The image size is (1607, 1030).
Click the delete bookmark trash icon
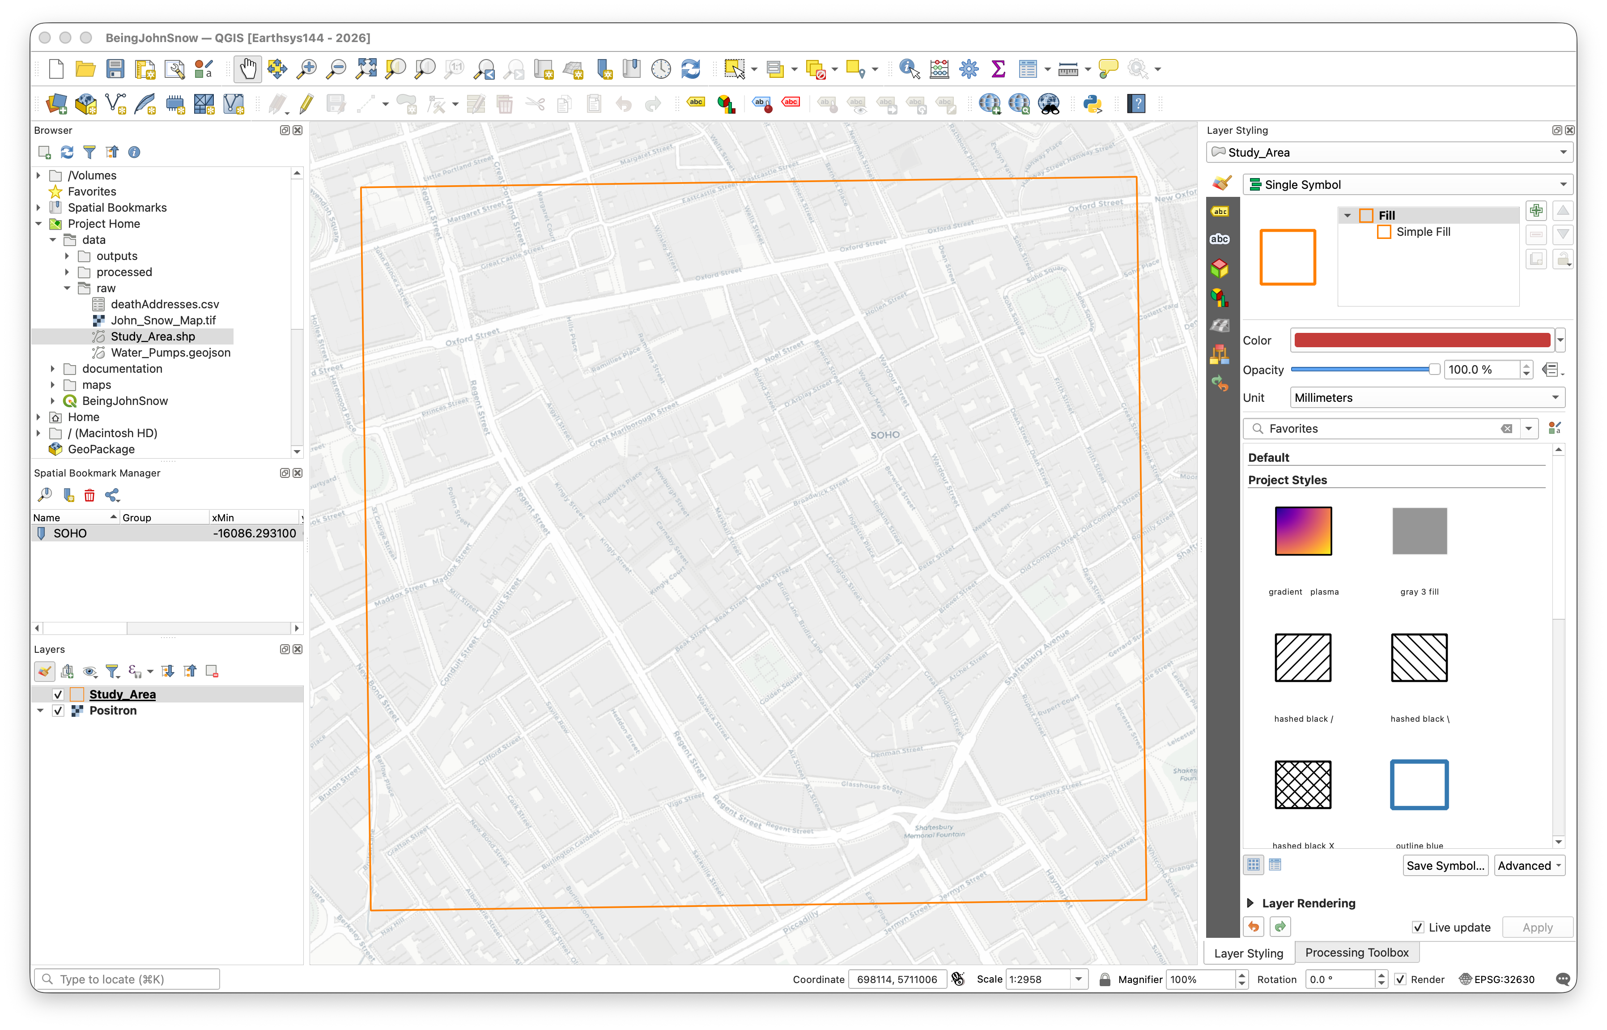(x=89, y=496)
